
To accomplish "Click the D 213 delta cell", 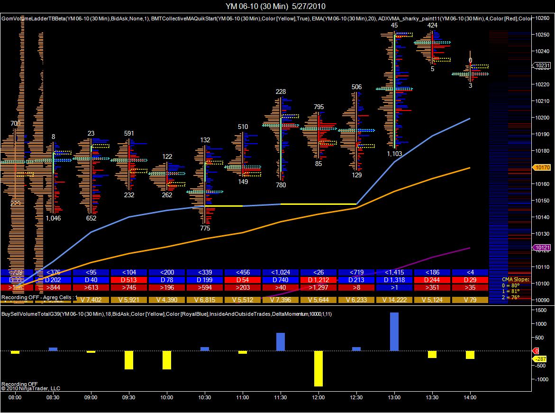I will [x=356, y=280].
